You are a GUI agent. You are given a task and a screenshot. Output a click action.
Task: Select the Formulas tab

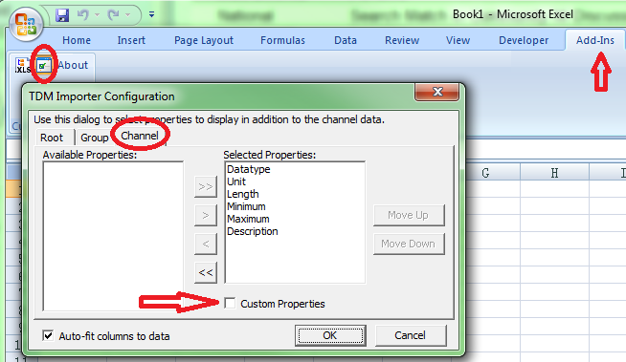tap(282, 40)
